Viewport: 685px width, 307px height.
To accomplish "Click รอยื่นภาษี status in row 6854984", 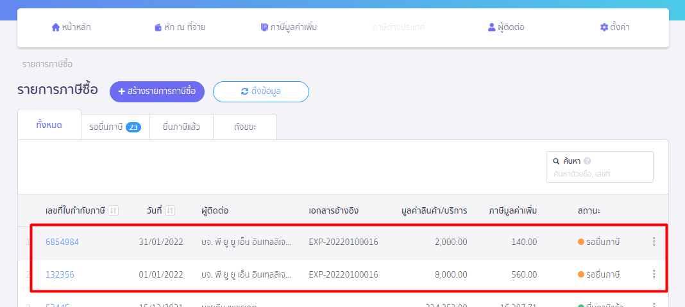I will click(x=599, y=242).
